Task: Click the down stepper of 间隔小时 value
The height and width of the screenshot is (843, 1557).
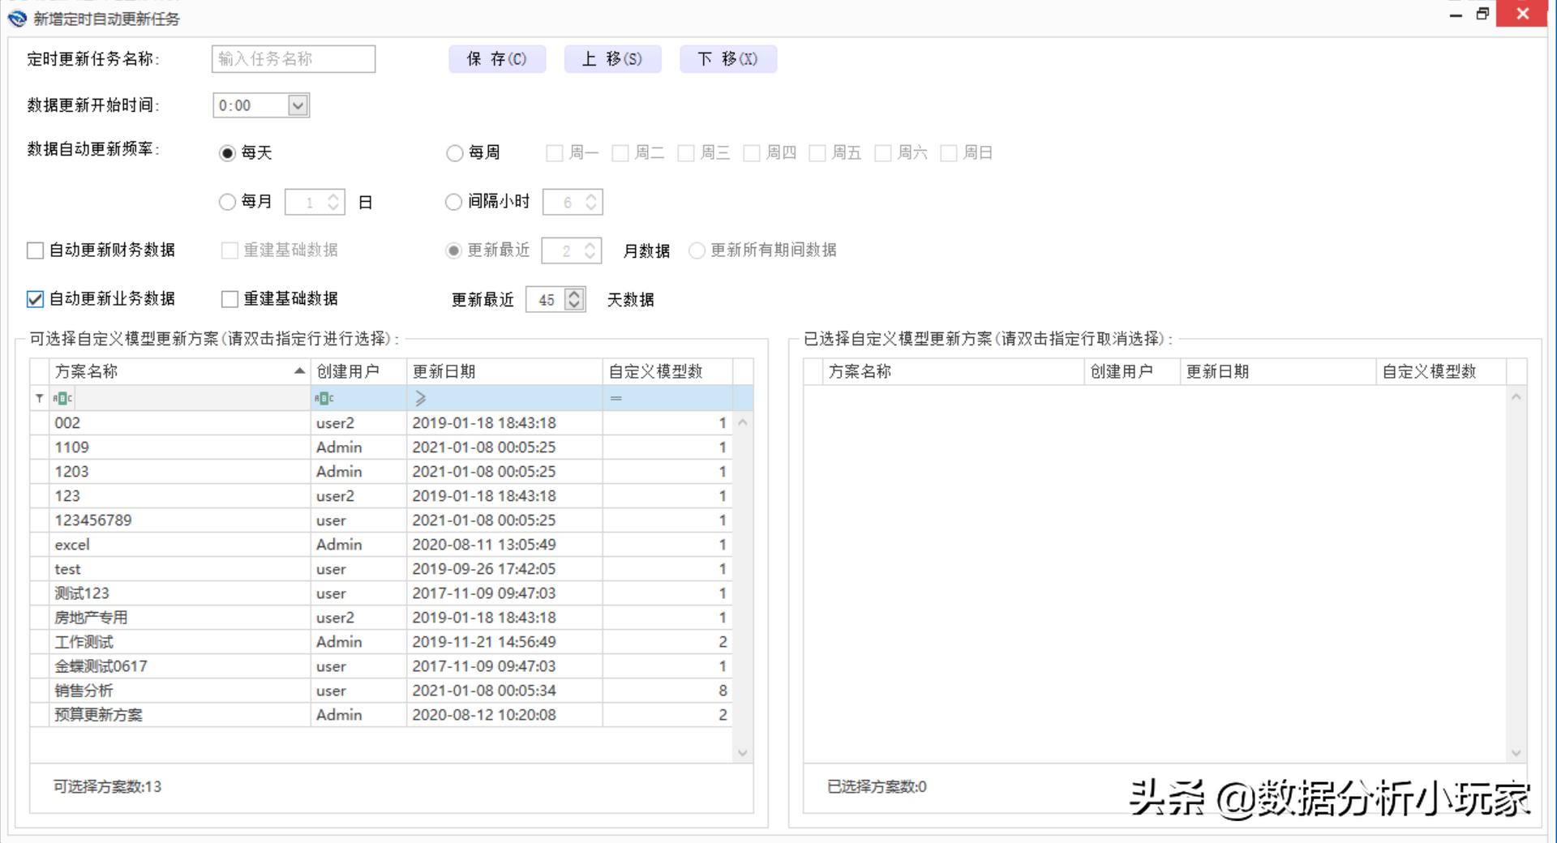Action: pos(593,207)
